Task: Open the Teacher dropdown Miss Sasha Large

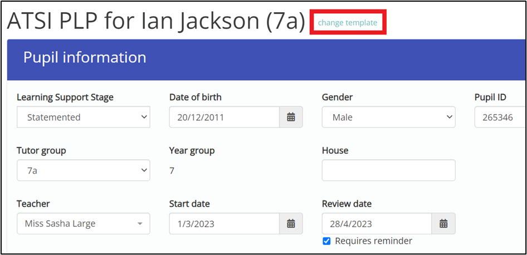Action: coord(84,223)
